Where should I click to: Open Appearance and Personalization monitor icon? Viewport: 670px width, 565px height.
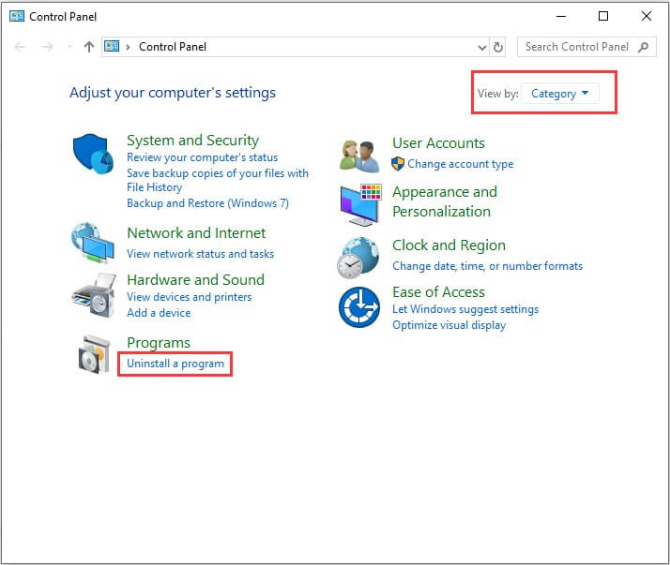tap(360, 205)
